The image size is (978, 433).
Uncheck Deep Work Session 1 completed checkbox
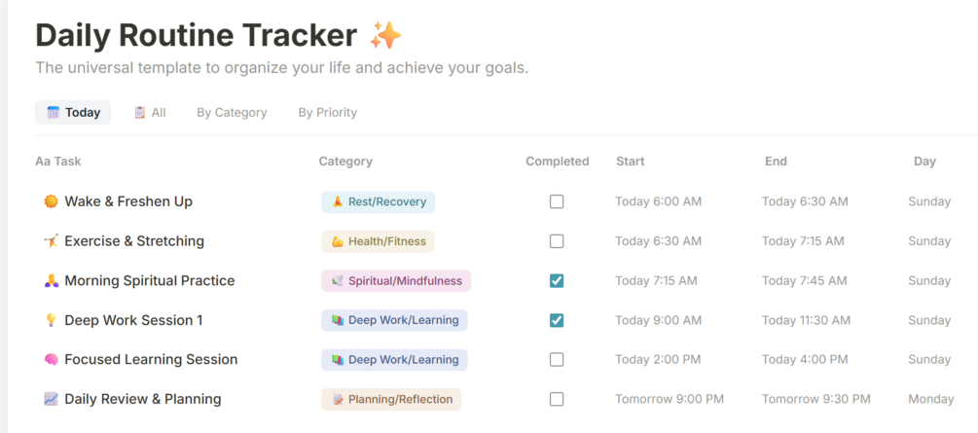click(557, 320)
